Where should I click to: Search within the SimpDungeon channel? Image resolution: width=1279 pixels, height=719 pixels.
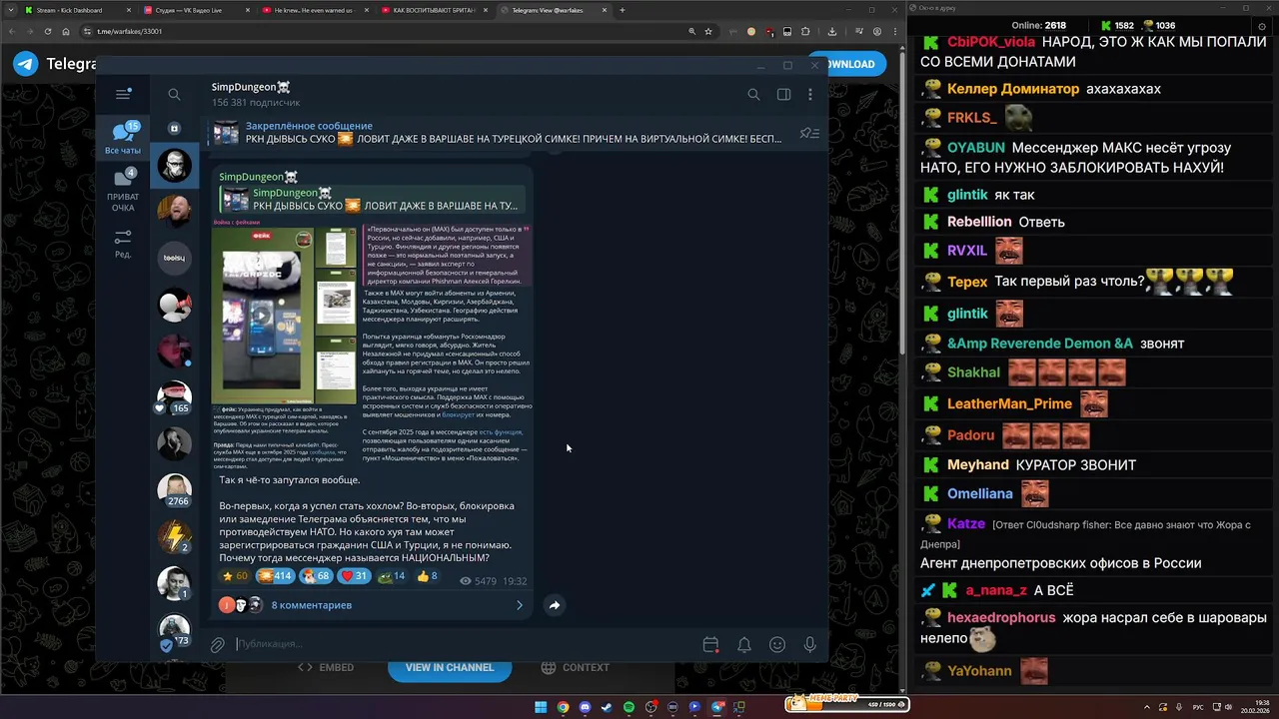click(x=753, y=94)
